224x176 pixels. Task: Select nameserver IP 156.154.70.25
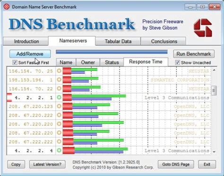point(31,71)
